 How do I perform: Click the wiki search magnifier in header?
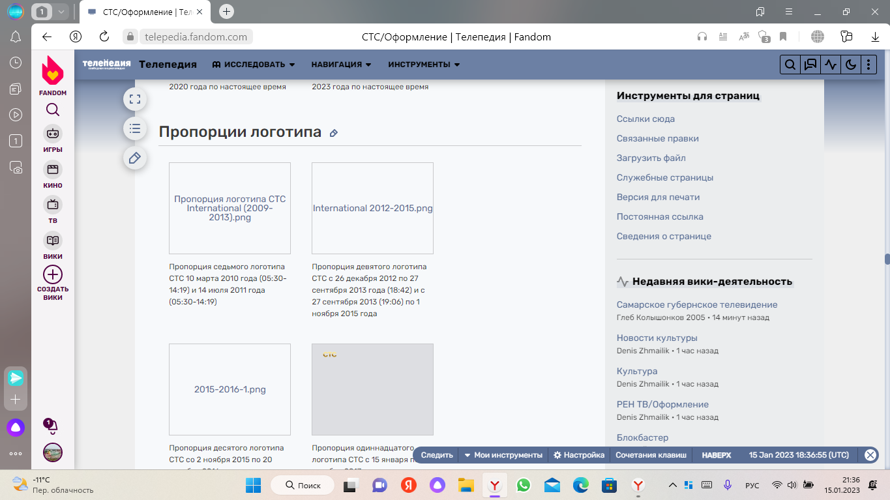click(x=790, y=65)
